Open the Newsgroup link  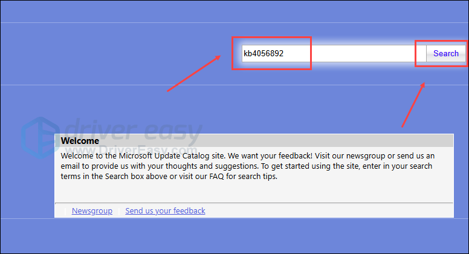92,211
